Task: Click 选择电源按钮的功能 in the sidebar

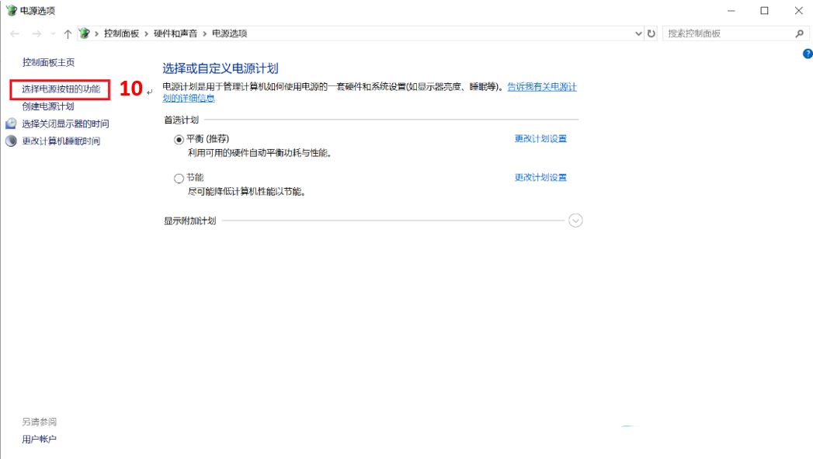Action: [63, 87]
